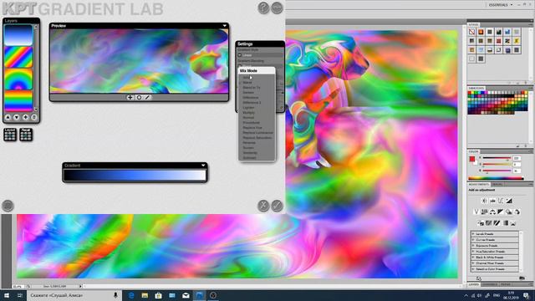Open Microsoft Edge from the taskbar
535x301 pixels.
(x=131, y=295)
